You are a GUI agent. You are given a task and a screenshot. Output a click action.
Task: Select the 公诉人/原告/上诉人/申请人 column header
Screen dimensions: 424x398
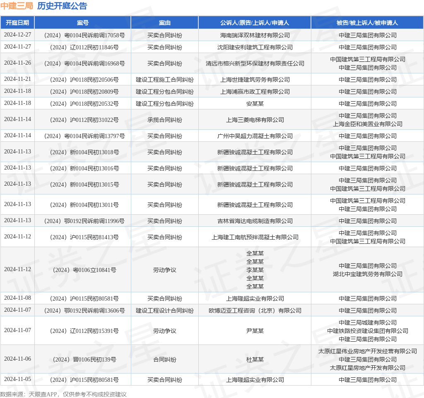coord(255,23)
